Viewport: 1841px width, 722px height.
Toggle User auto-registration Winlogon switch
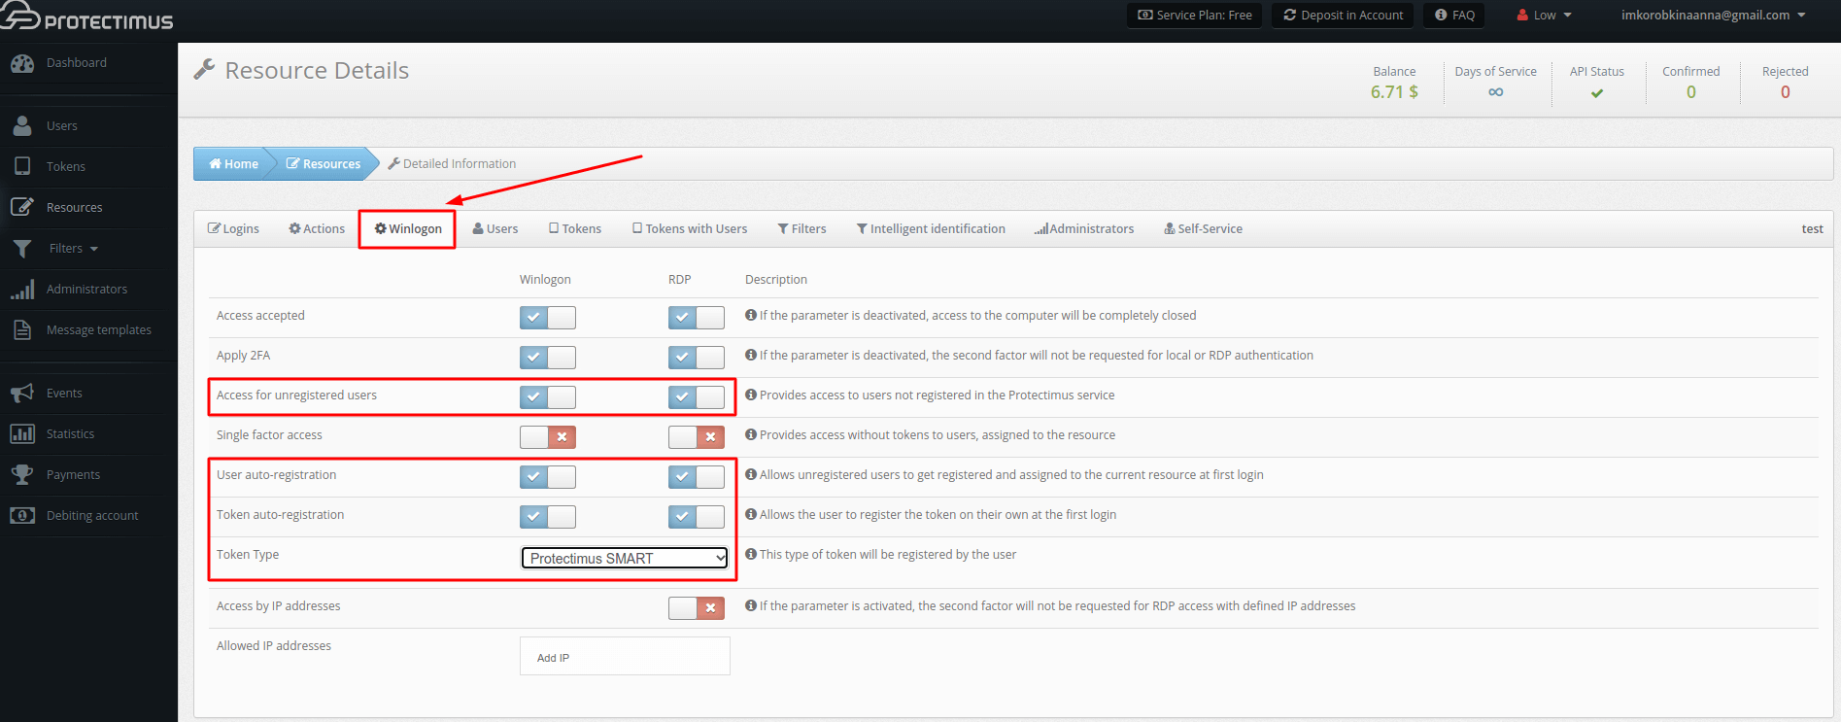pyautogui.click(x=548, y=477)
